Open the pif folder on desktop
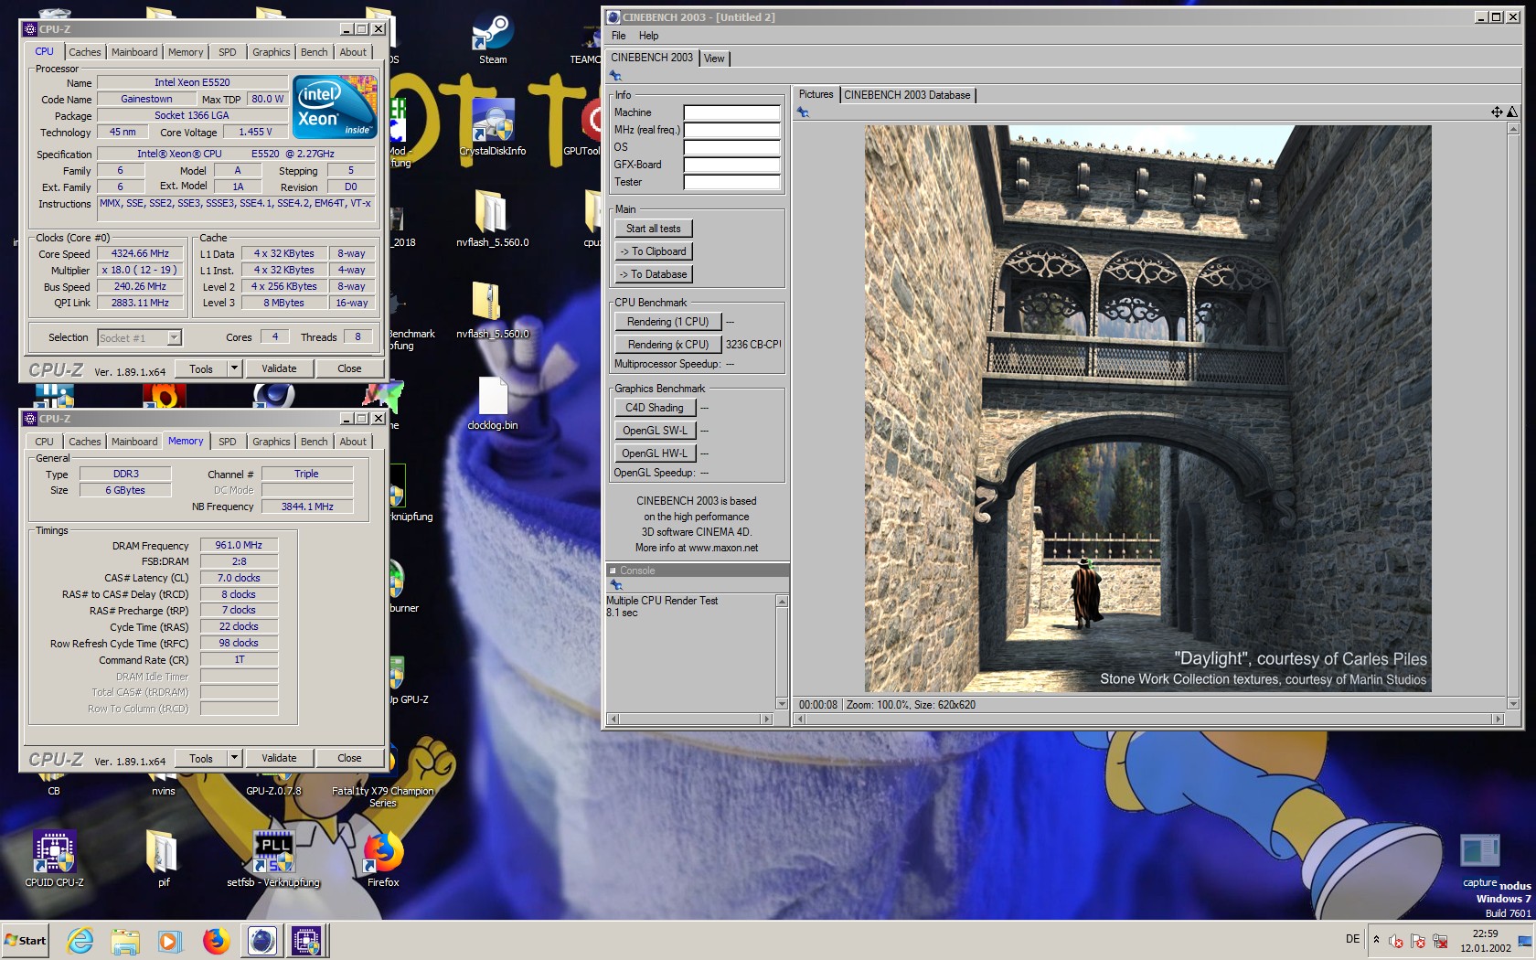This screenshot has width=1536, height=960. pos(164,859)
